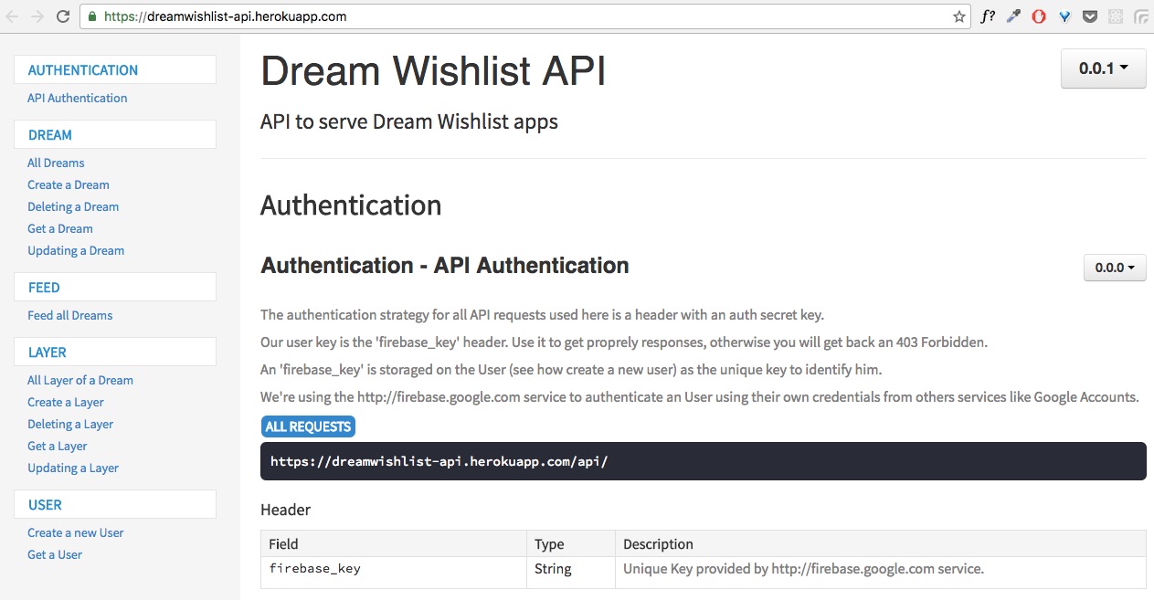Go to the FEED sidebar section
The height and width of the screenshot is (600, 1154).
point(115,288)
